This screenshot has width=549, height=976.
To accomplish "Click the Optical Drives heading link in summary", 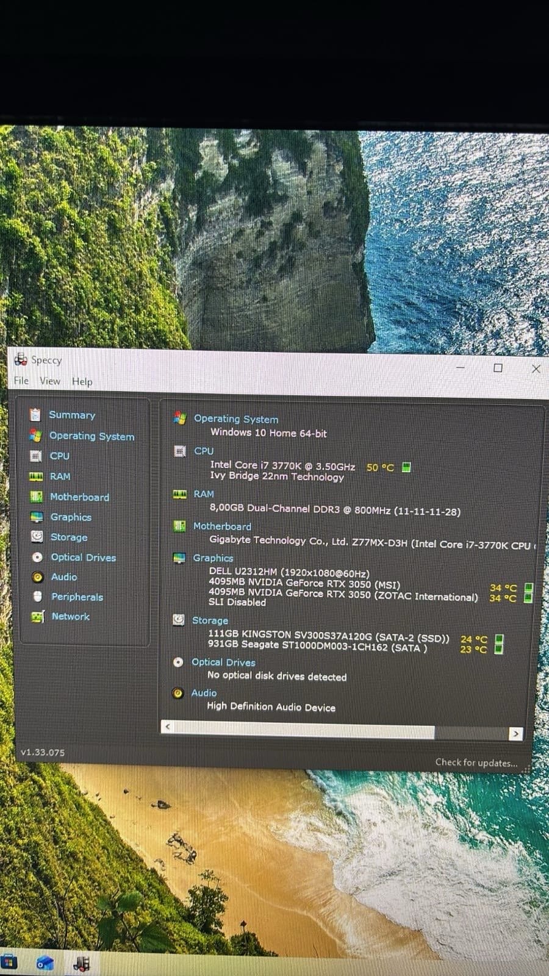I will pyautogui.click(x=223, y=662).
